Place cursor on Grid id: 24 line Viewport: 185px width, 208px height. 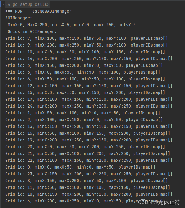click(89, 106)
